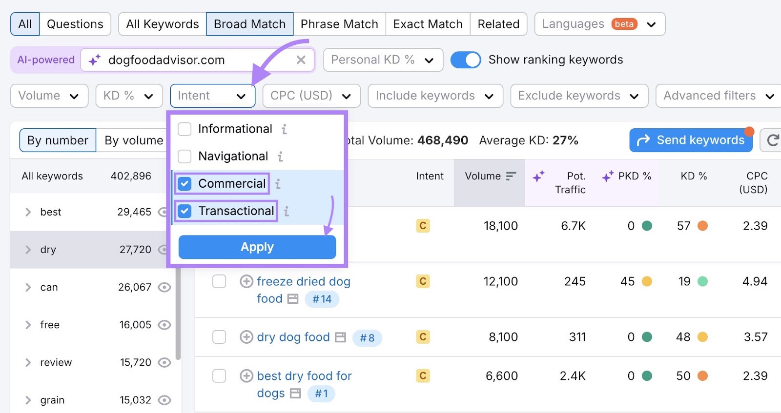781x413 pixels.
Task: Click the info icon beside Commercial intent
Action: click(x=279, y=183)
